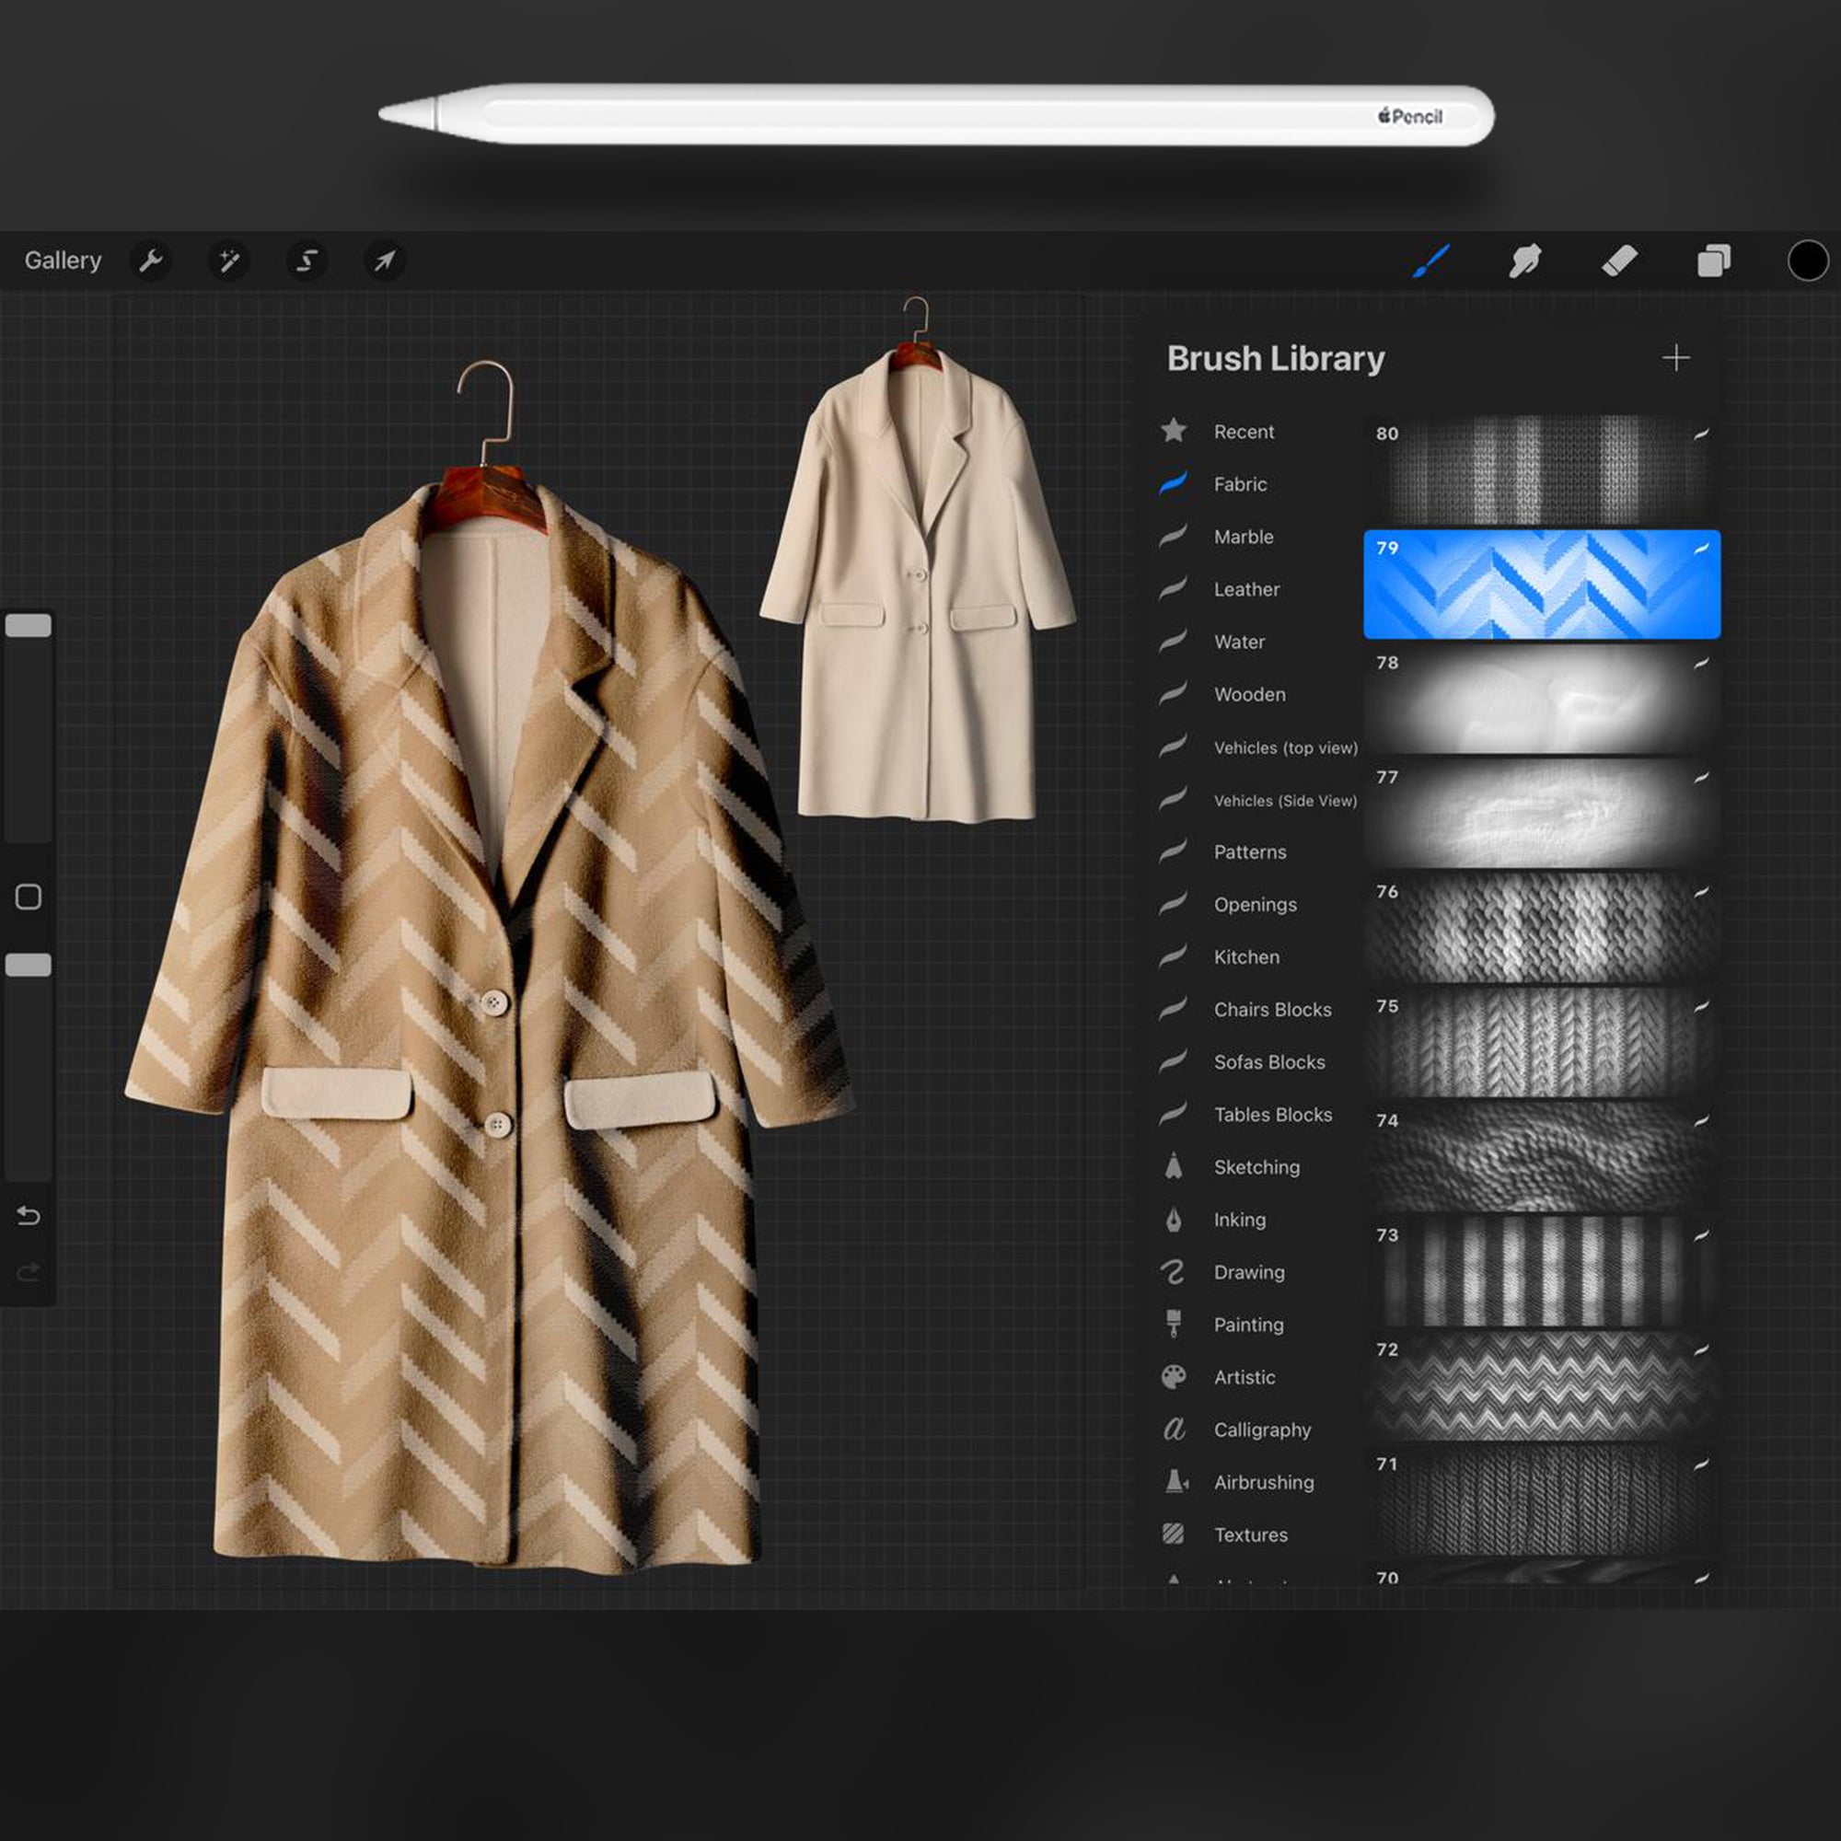This screenshot has height=1841, width=1841.
Task: Open the Recent brush set
Action: coord(1243,433)
